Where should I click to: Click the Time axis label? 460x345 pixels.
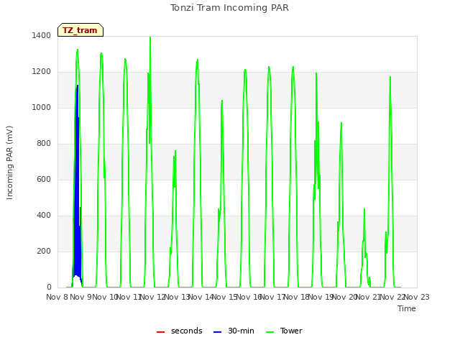(407, 308)
